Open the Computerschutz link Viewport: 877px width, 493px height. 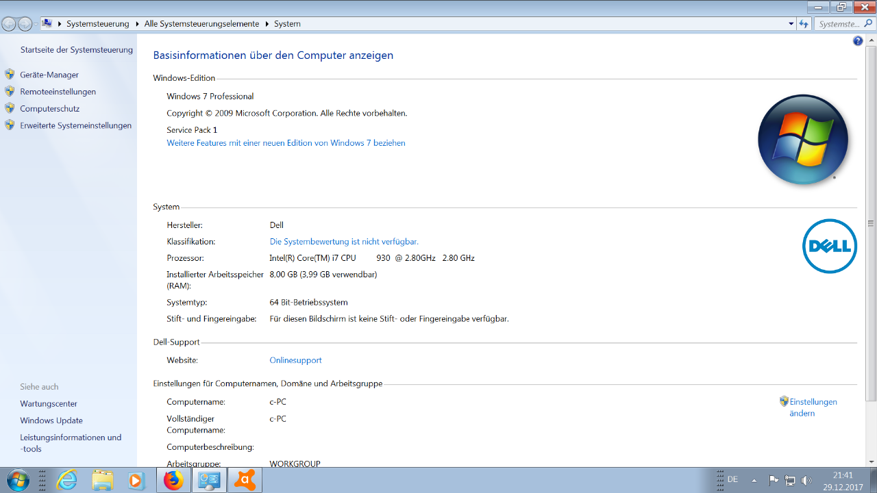[50, 109]
